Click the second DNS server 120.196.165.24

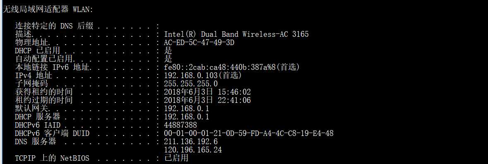pos(193,150)
